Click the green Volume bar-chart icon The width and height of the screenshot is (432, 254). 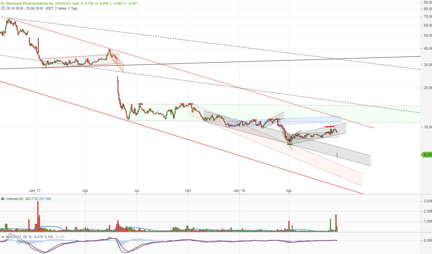[3, 199]
